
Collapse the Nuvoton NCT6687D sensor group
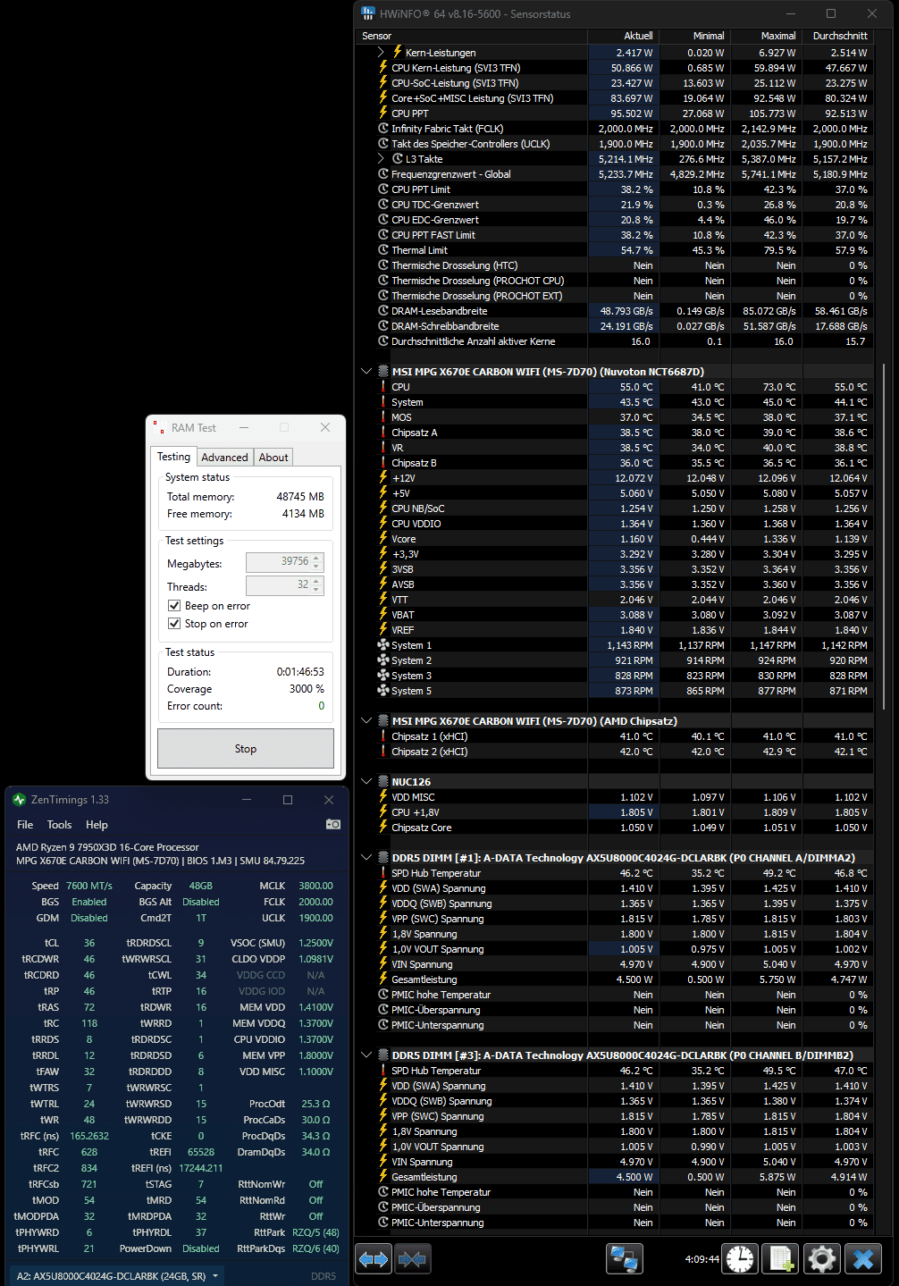click(x=366, y=372)
